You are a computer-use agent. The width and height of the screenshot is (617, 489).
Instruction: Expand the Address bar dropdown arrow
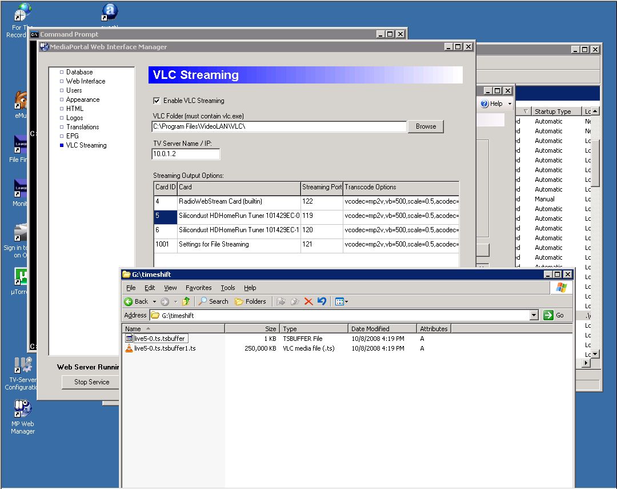(534, 315)
